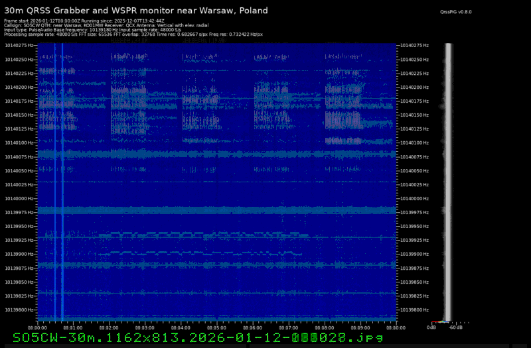531x348 pixels.
Task: Click 10139875 Hz on the left frequency axis
Action: 19,268
